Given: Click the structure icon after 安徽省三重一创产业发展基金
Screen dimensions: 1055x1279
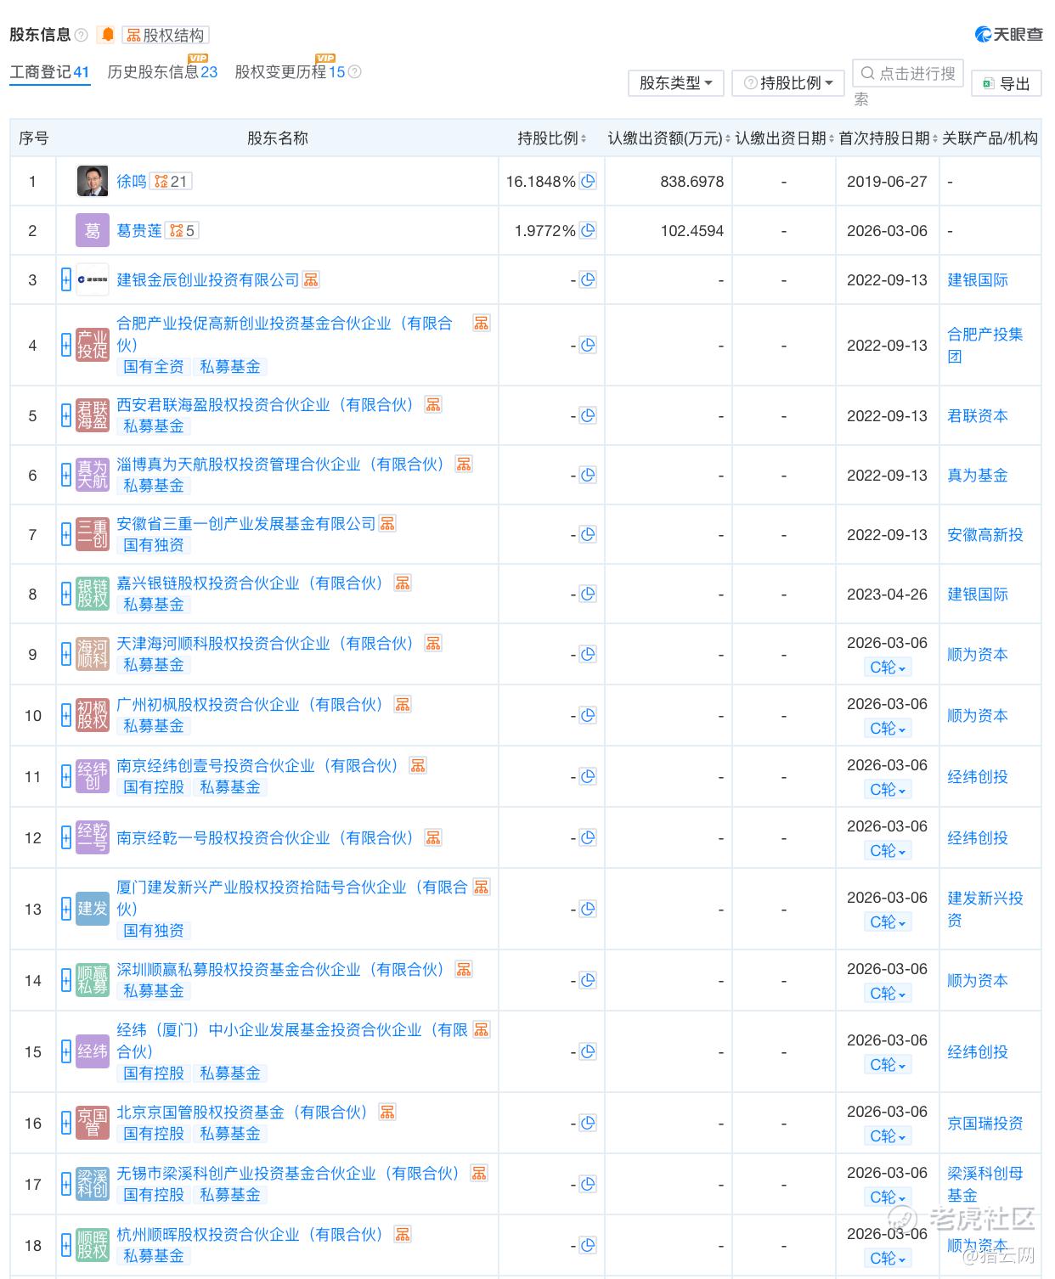Looking at the screenshot, I should pyautogui.click(x=387, y=523).
